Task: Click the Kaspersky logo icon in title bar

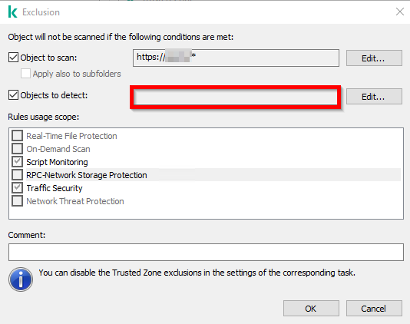Action: 12,12
